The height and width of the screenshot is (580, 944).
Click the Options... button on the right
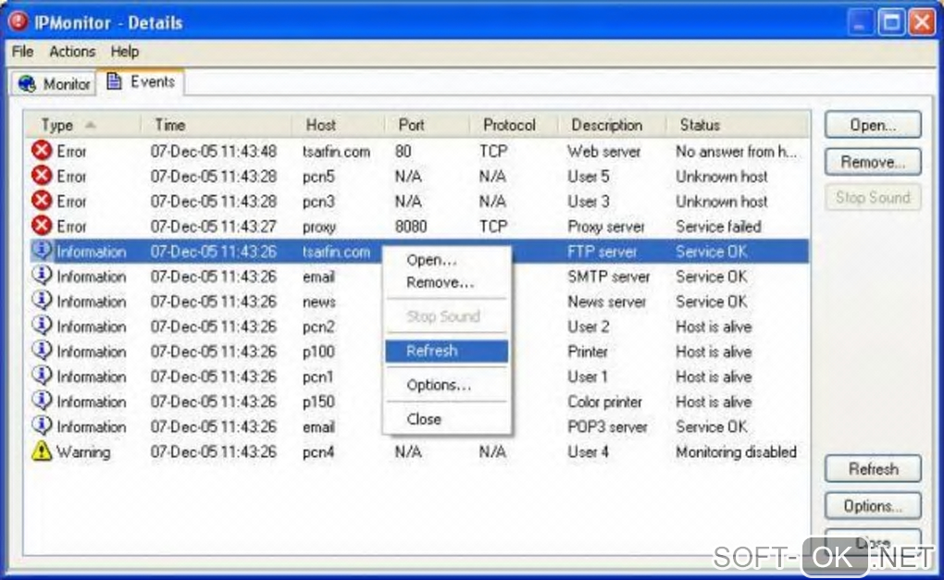(873, 506)
